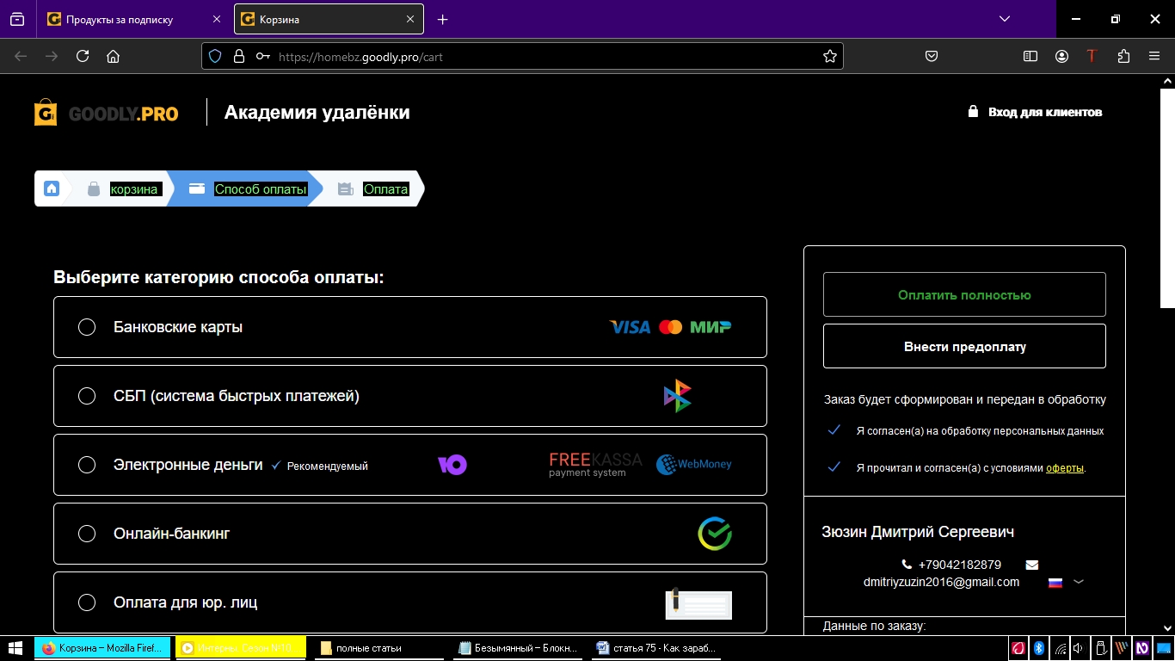1175x661 pixels.
Task: Expand the language chevron next to the flag
Action: click(1079, 582)
